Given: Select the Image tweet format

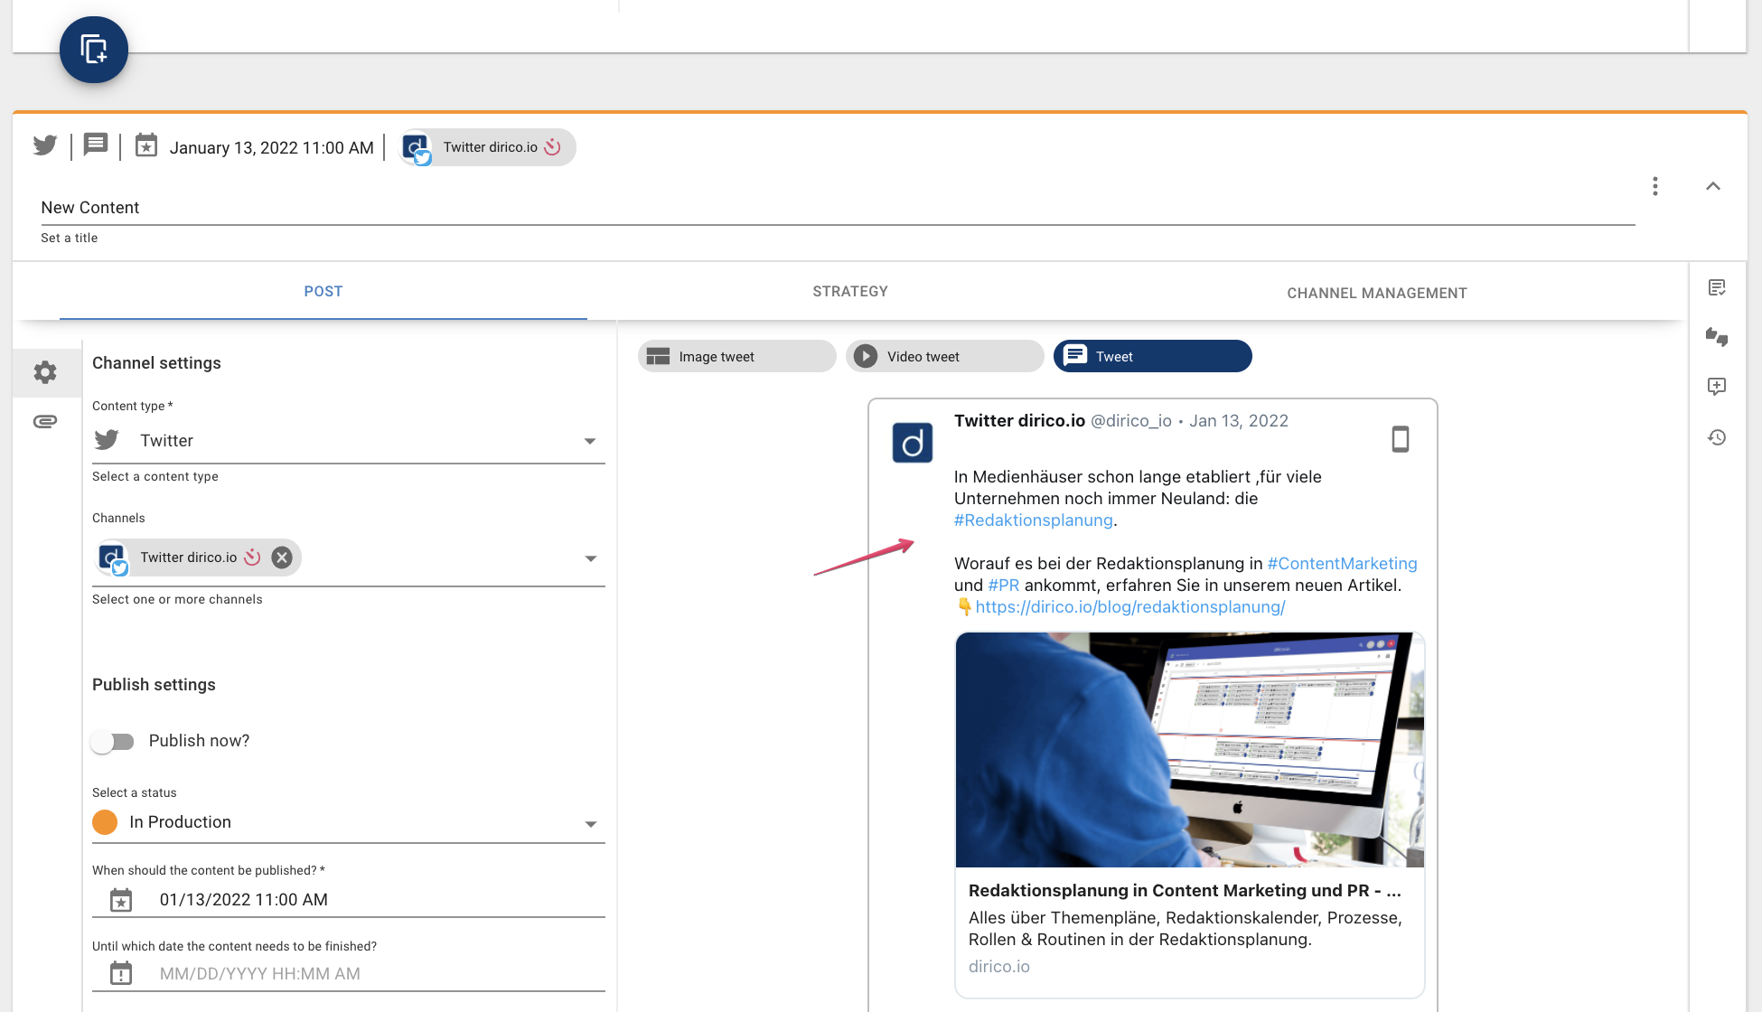Looking at the screenshot, I should tap(737, 356).
